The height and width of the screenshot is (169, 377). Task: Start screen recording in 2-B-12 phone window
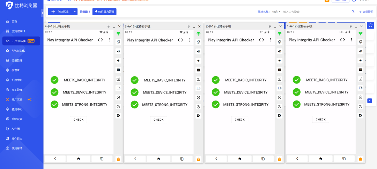279,115
